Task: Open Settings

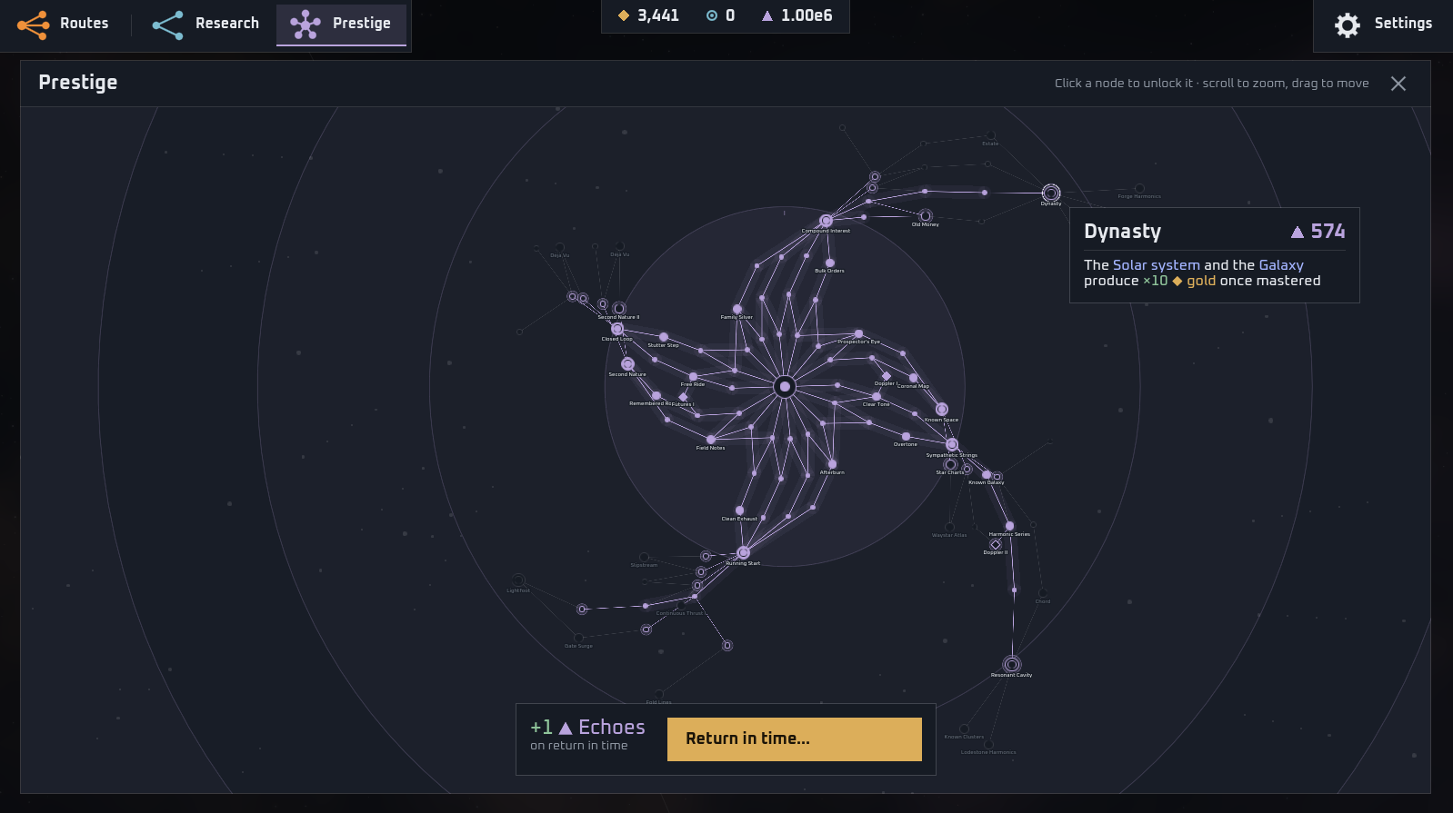Action: [x=1383, y=24]
